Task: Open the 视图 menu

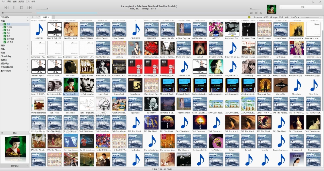Action: pos(15,1)
